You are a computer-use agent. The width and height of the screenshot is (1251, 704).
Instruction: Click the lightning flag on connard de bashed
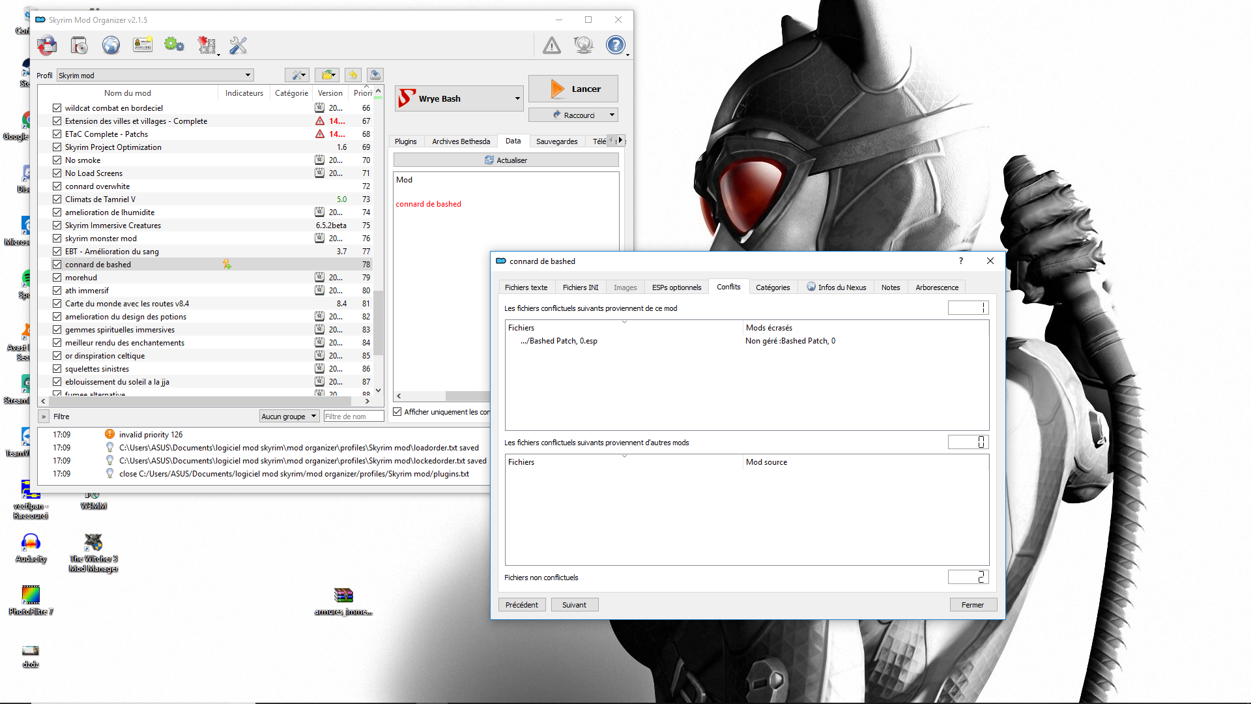227,264
